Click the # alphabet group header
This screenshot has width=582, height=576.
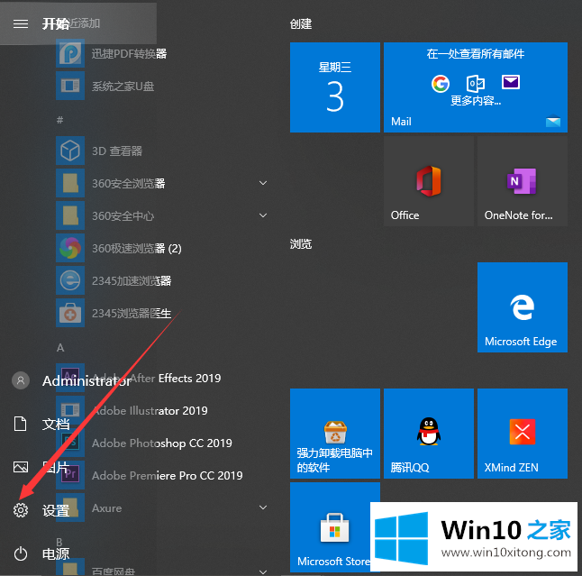click(59, 120)
